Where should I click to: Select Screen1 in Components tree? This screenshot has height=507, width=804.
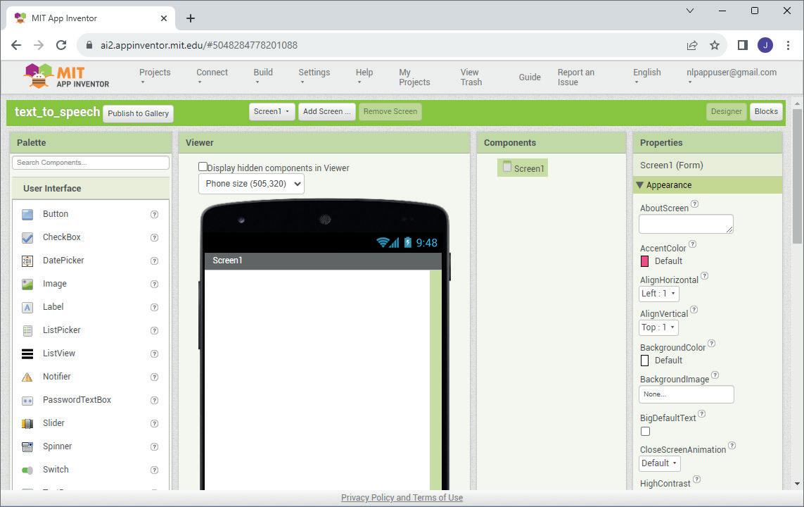[523, 168]
